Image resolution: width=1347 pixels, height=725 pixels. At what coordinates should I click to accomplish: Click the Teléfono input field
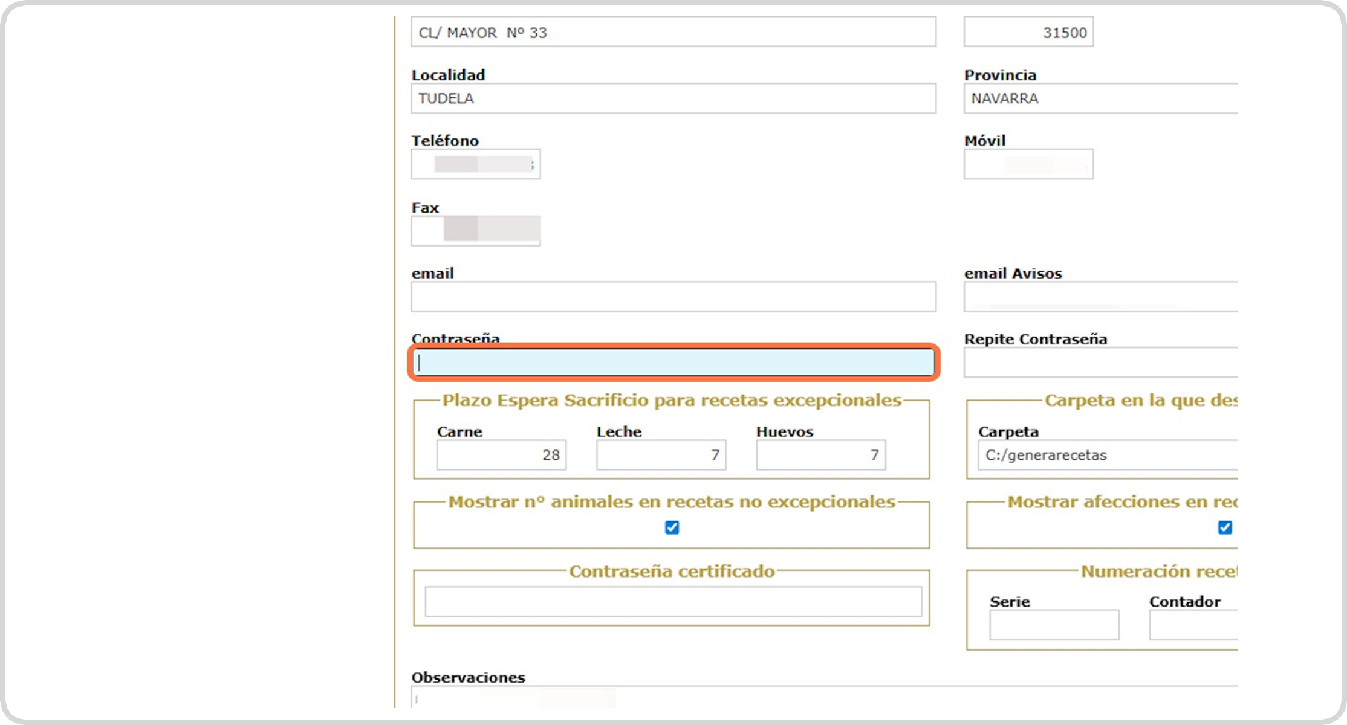click(x=476, y=164)
